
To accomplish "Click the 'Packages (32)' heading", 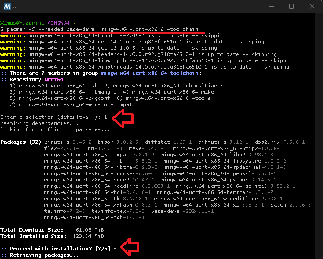I will coord(21,142).
